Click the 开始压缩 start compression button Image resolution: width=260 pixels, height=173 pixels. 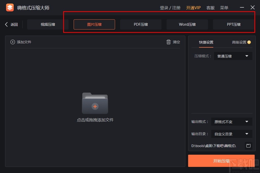coord(221,161)
